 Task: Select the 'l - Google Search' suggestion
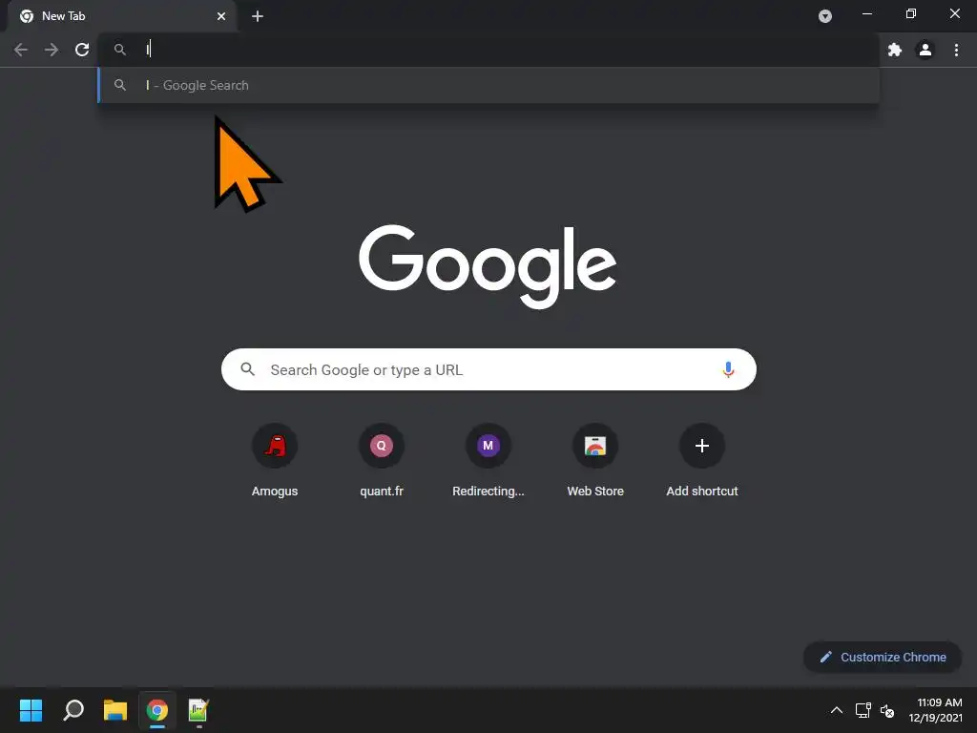(489, 85)
